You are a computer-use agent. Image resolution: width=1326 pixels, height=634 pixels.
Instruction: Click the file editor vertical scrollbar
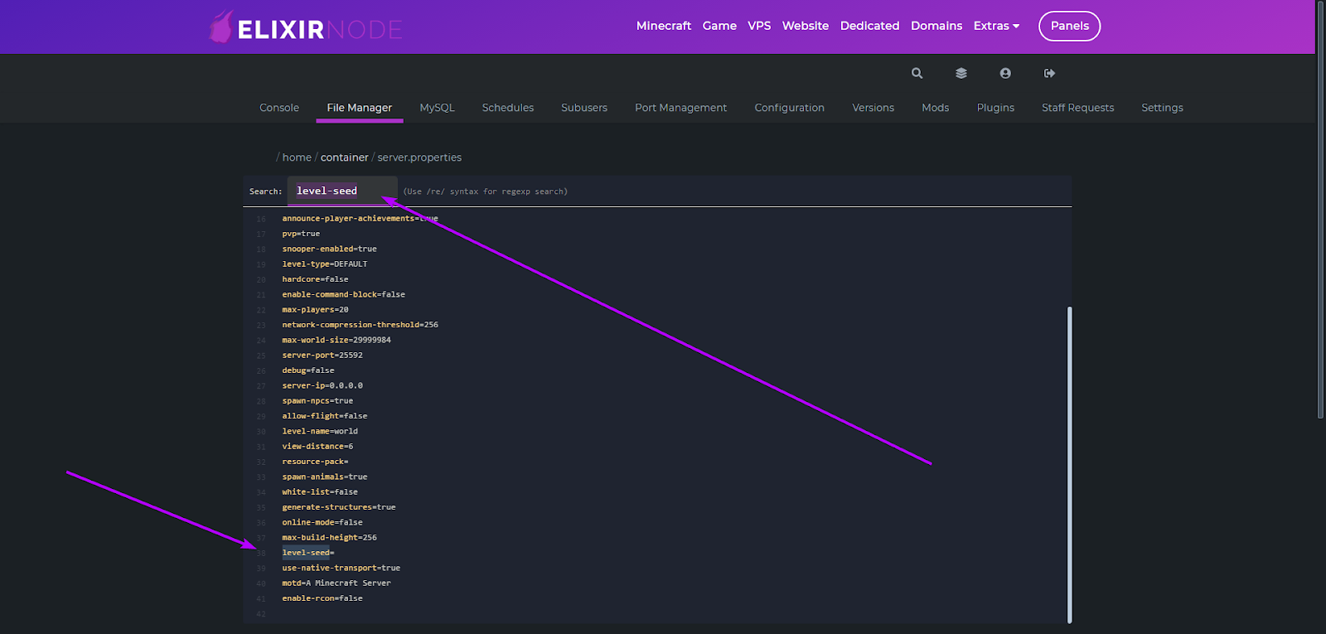coord(1070,464)
